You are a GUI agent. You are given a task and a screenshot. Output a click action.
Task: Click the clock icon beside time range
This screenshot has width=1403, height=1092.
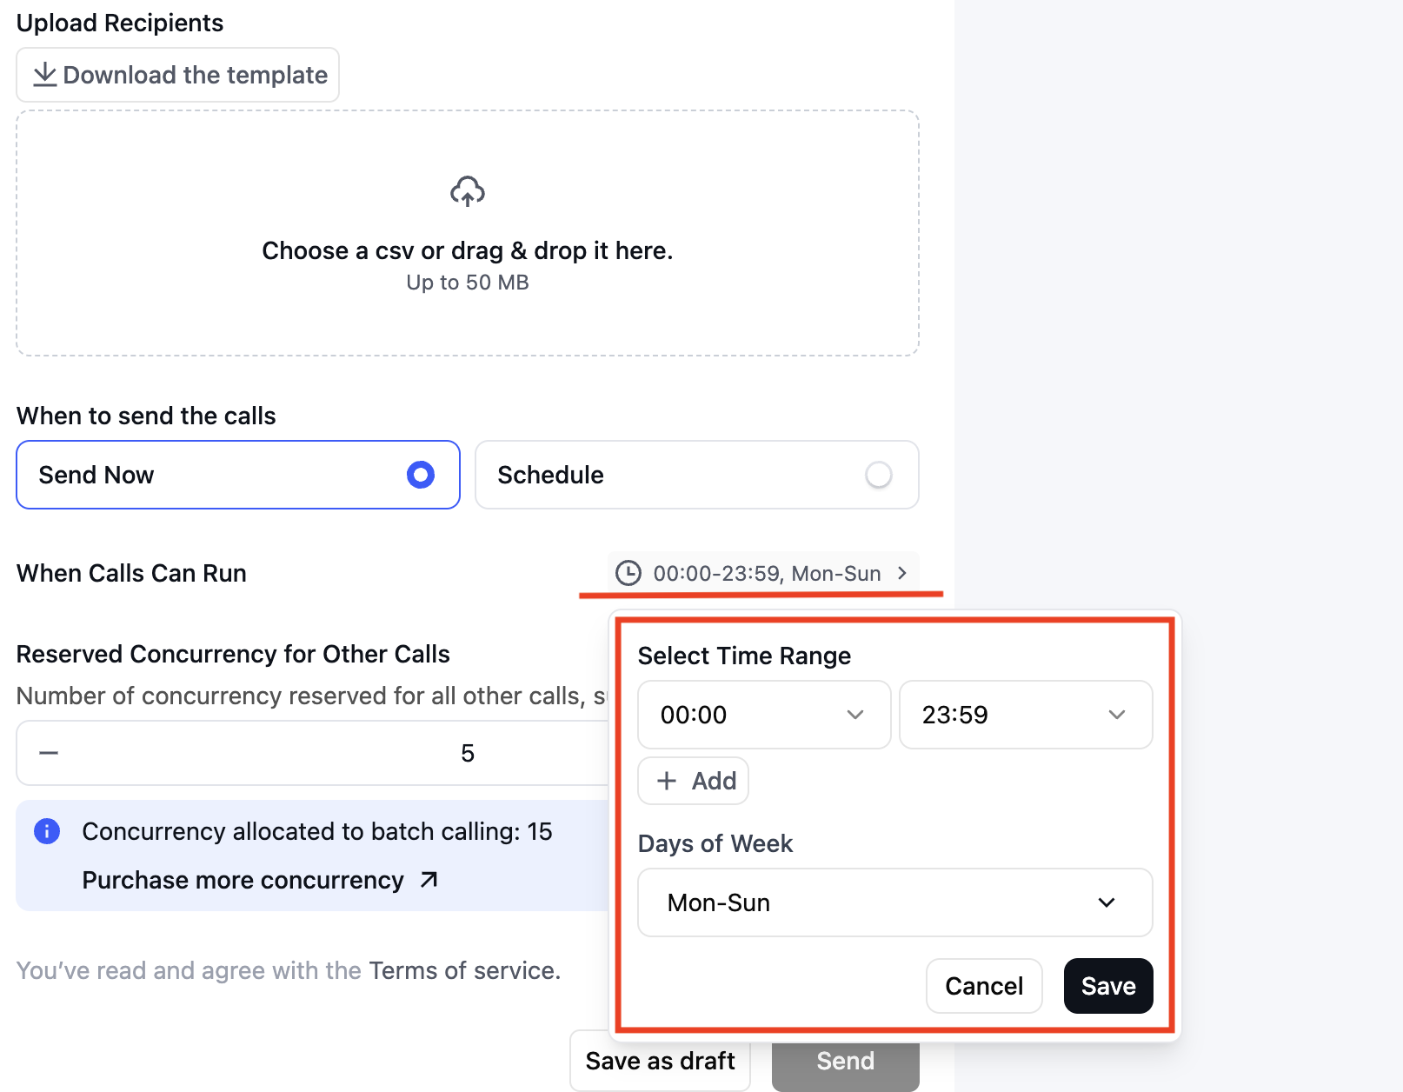628,573
